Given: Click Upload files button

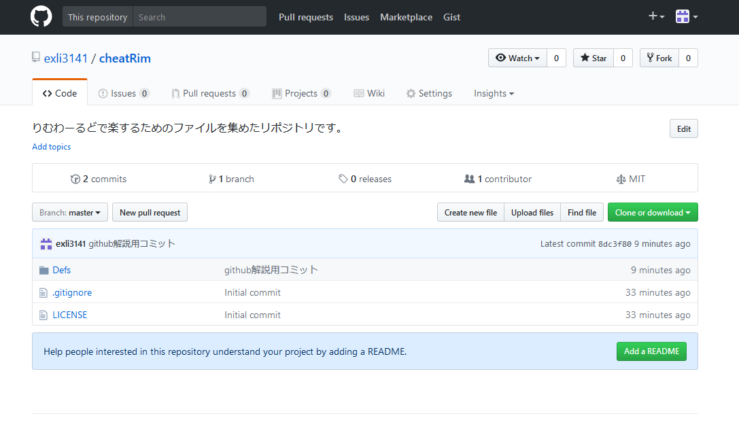Looking at the screenshot, I should [532, 213].
